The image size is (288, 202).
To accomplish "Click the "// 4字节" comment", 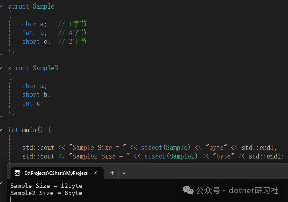I will (x=72, y=33).
